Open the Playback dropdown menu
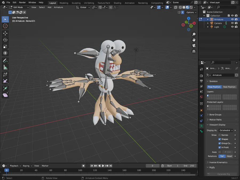Screen dimensions: 240x180 pos(15,166)
